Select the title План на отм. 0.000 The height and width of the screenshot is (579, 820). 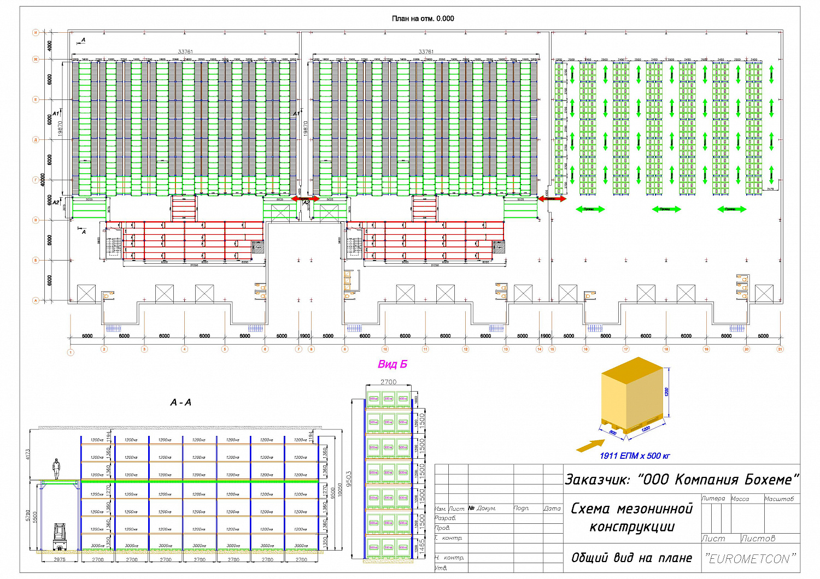pos(423,19)
